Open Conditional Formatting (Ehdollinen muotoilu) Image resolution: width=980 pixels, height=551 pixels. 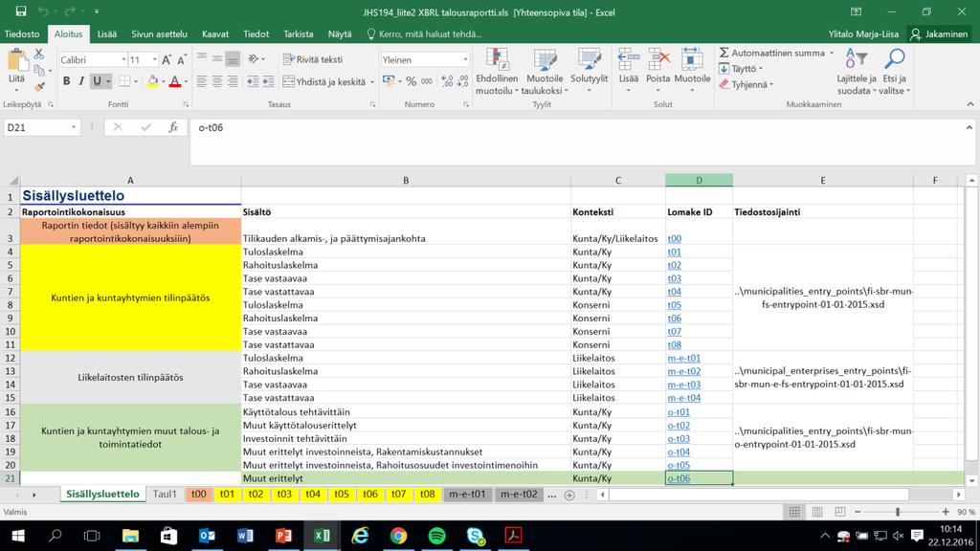pyautogui.click(x=497, y=71)
